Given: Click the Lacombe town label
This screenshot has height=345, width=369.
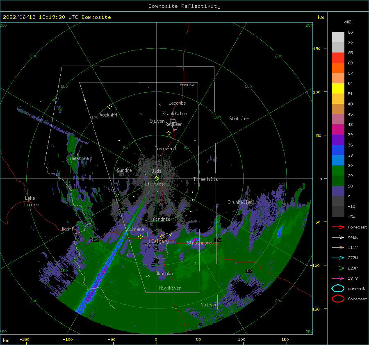Looking at the screenshot, I should 177,103.
